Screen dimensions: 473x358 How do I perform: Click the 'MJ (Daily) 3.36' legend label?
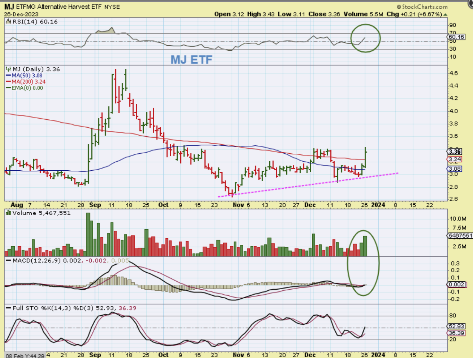pyautogui.click(x=36, y=69)
